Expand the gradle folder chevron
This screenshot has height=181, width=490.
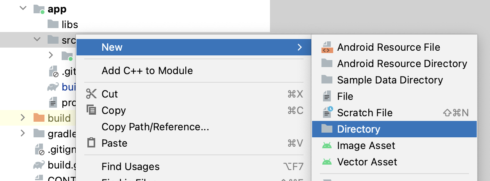tap(23, 134)
